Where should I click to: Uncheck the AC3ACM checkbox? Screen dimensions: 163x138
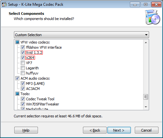pos(23,89)
